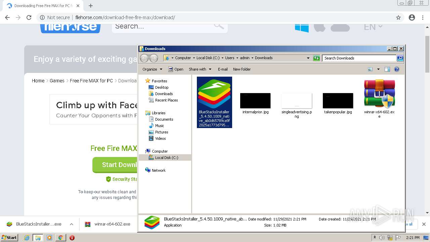Click the Explorer Forward arrow button

tap(154, 58)
